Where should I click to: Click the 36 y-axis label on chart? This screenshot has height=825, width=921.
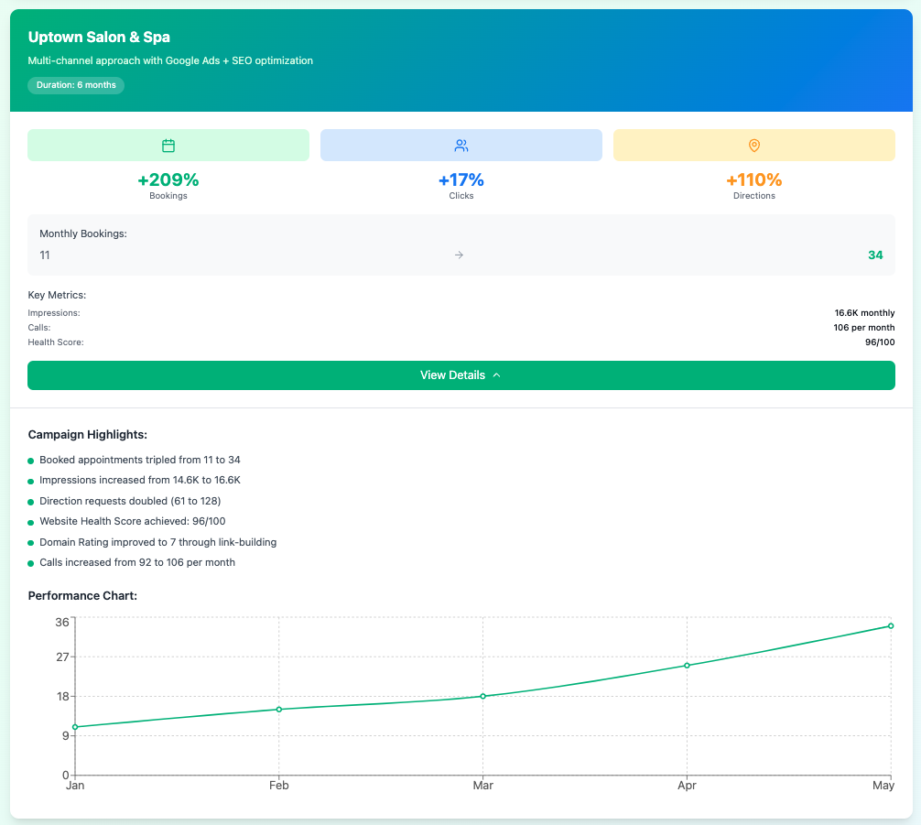coord(62,623)
